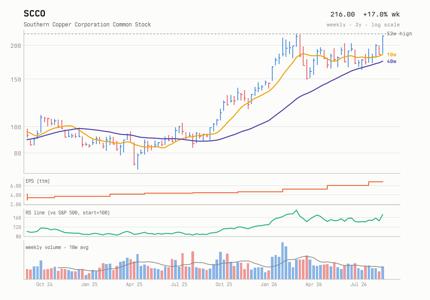Click the 'EPS (ttm)' panel title
Viewport: 430px width, 300px height.
(38, 181)
